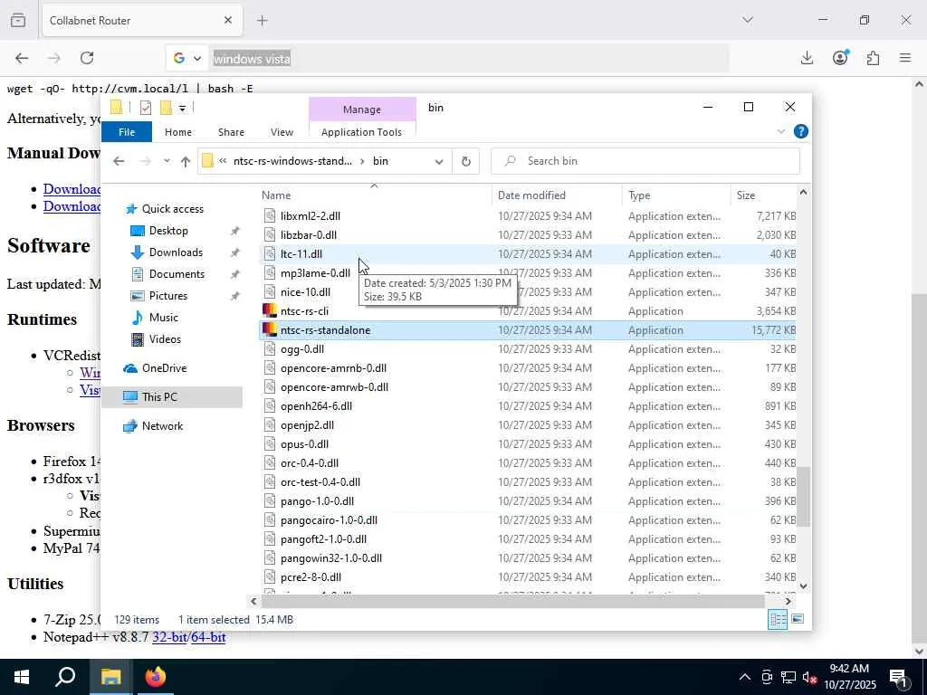Select Network in navigation pane
The image size is (927, 695).
[x=162, y=426]
